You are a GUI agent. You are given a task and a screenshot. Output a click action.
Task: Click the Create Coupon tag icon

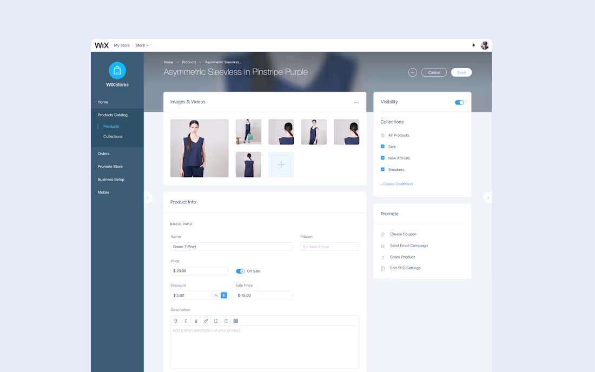click(382, 234)
